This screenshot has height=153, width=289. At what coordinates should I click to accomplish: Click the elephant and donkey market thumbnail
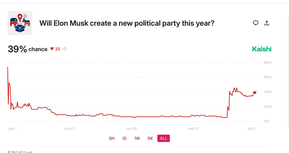[20, 23]
